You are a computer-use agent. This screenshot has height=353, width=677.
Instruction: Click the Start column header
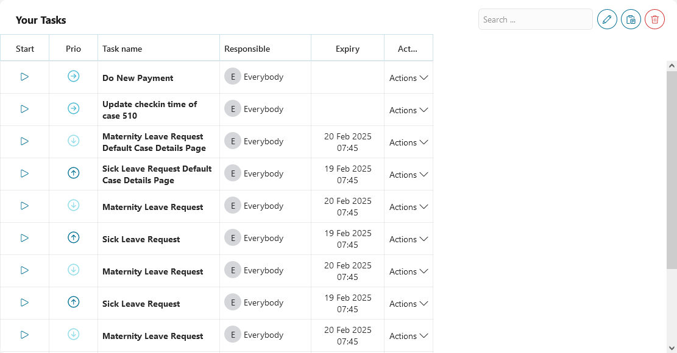tap(24, 49)
